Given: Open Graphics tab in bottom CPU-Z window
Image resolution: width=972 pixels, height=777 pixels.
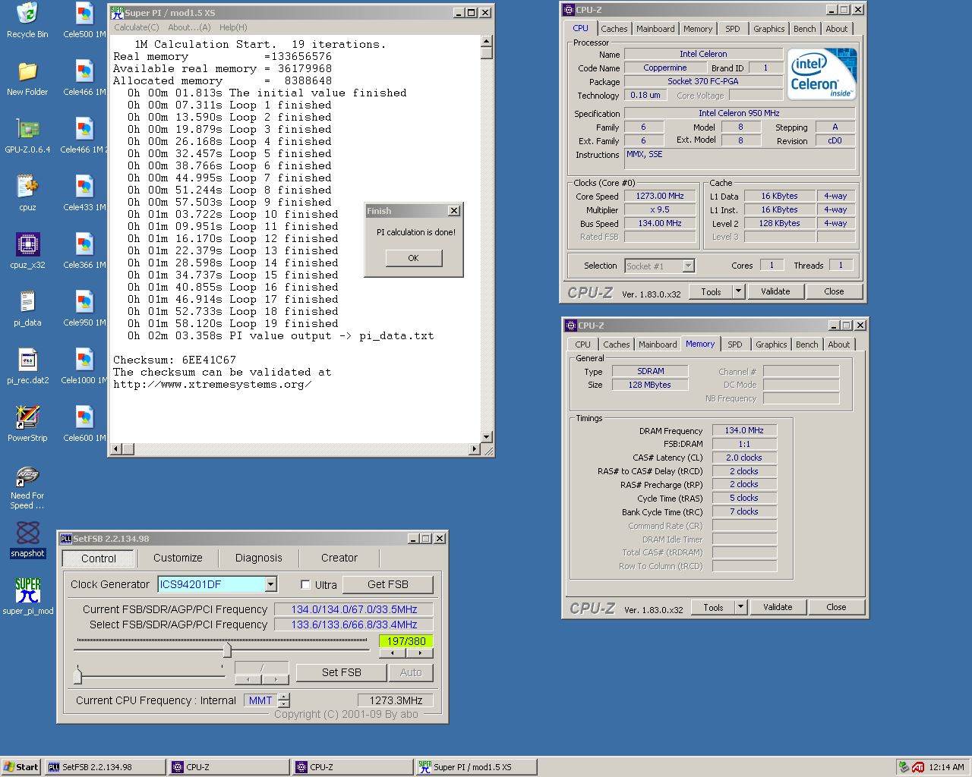Looking at the screenshot, I should point(772,344).
